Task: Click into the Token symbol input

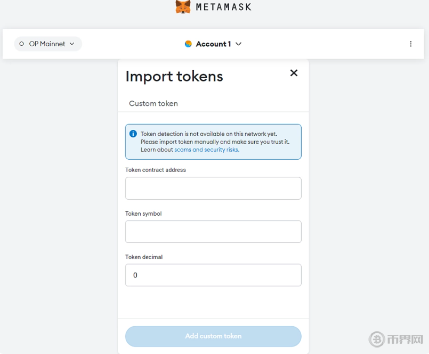Action: (213, 232)
